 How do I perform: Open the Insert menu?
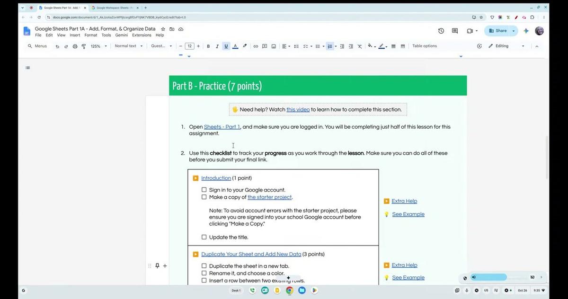(x=75, y=35)
